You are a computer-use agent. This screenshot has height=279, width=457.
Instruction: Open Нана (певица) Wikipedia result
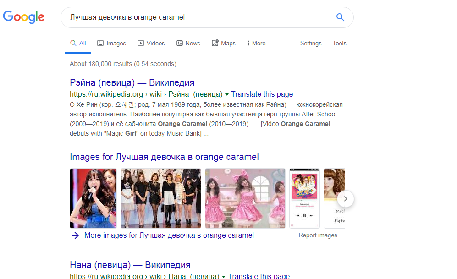click(130, 265)
